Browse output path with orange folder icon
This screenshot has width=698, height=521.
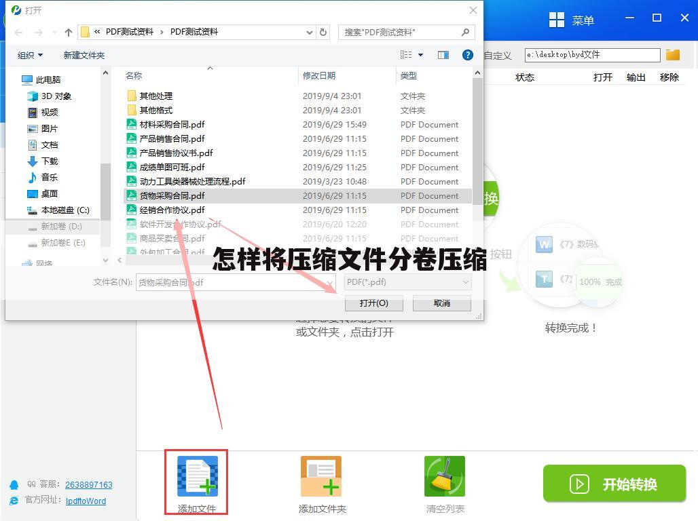click(673, 55)
